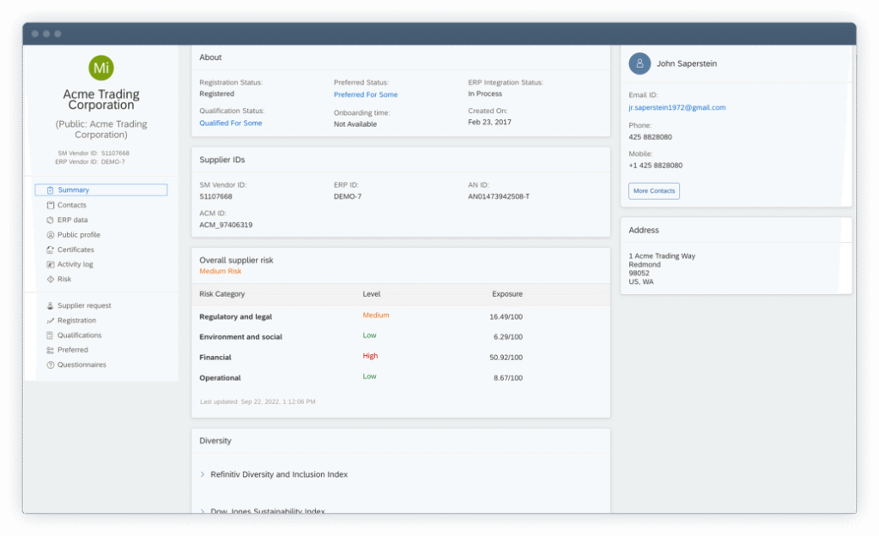Go to the Registration section
Screen dimensions: 879x536
point(76,321)
